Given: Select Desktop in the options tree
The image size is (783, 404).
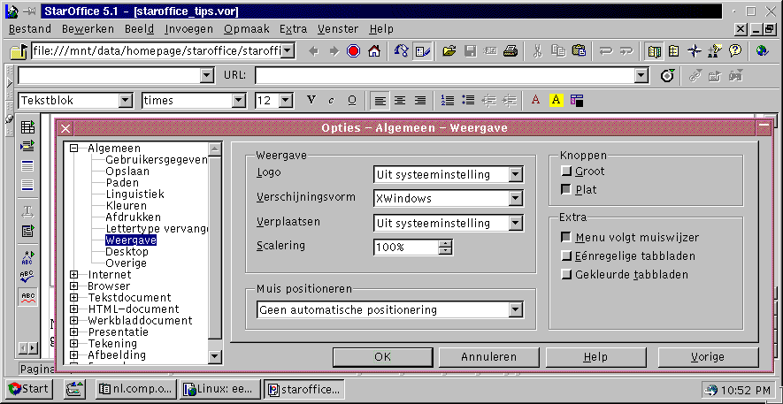Looking at the screenshot, I should pos(127,251).
